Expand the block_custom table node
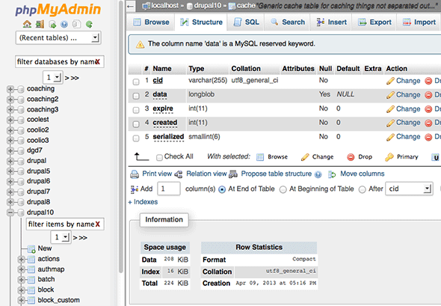The image size is (441, 306). pyautogui.click(x=22, y=300)
